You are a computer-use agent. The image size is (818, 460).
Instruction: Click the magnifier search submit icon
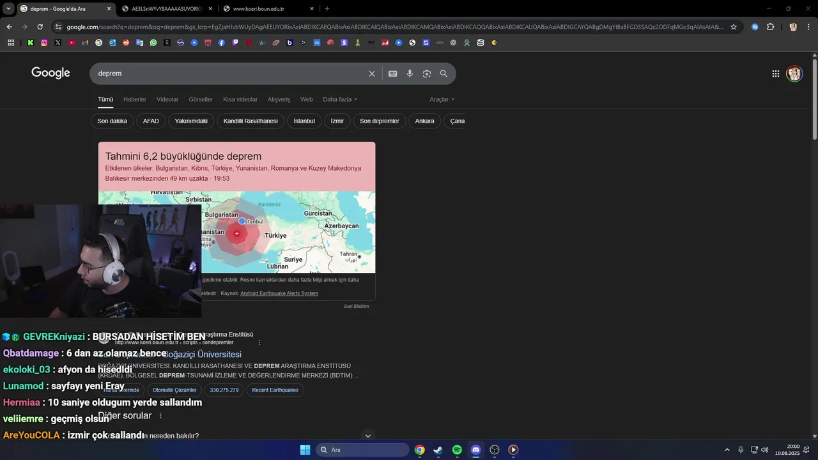click(444, 73)
